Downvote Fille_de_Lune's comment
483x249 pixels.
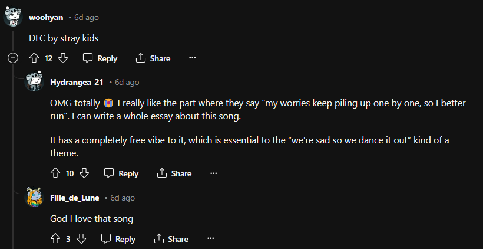coord(81,238)
